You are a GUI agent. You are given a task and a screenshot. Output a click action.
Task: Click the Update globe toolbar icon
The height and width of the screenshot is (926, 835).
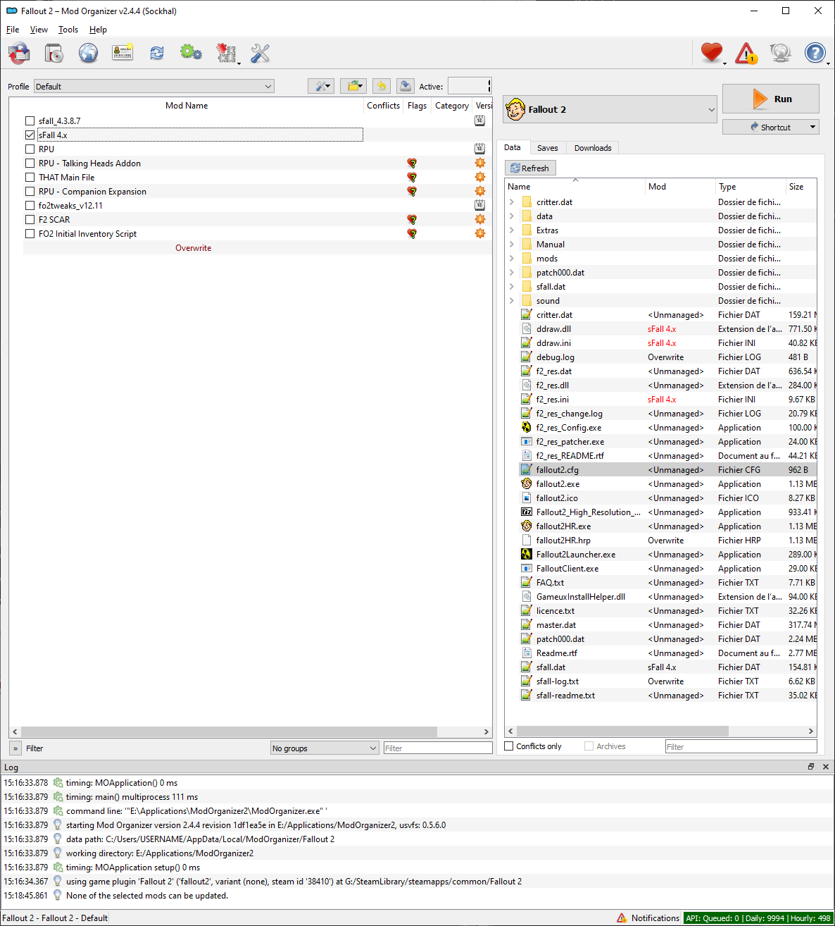(x=780, y=53)
